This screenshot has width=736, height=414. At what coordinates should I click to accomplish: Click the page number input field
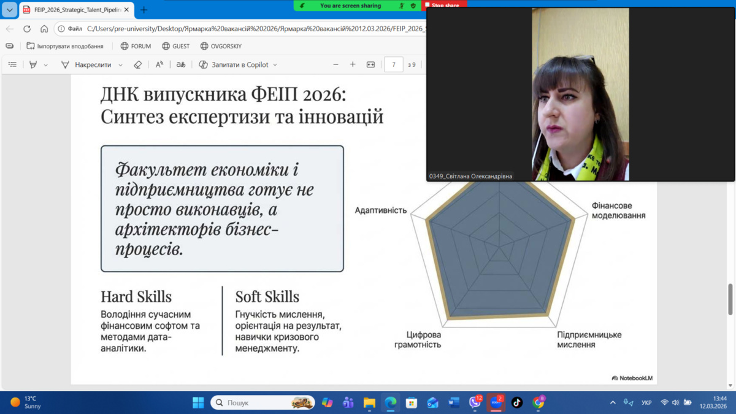tap(393, 64)
